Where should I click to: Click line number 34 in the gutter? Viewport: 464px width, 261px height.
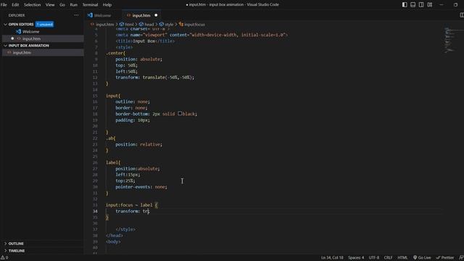[x=95, y=211]
